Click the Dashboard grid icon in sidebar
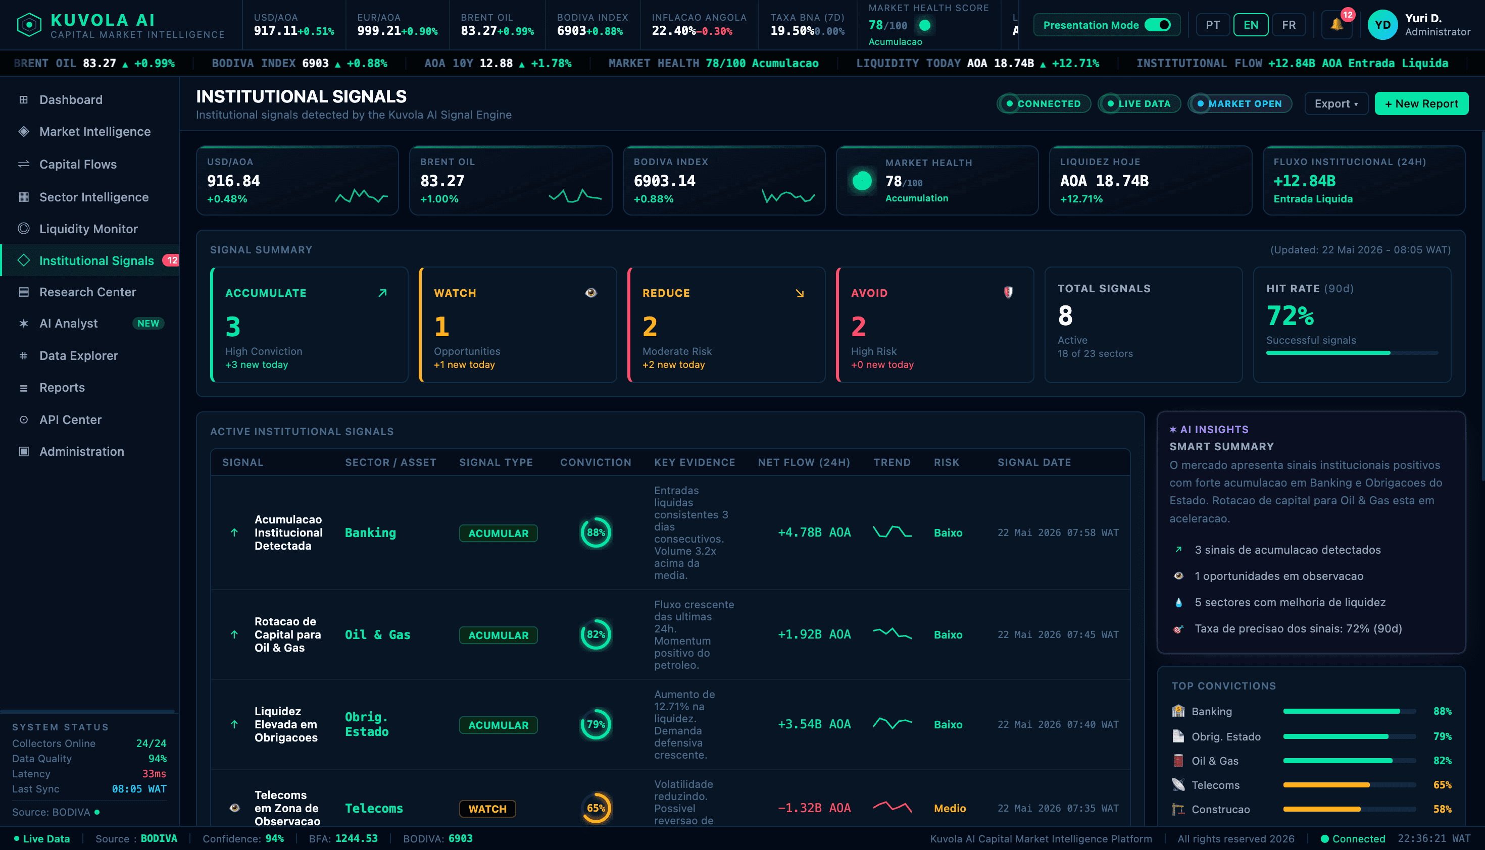Screen dimensions: 1485x850 click(23, 100)
